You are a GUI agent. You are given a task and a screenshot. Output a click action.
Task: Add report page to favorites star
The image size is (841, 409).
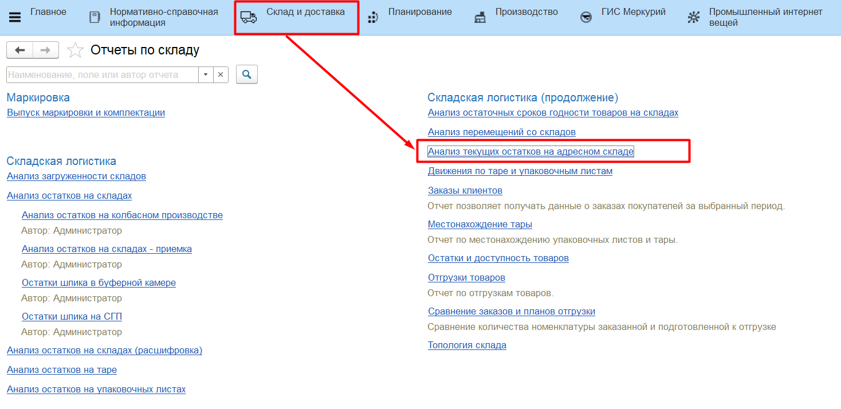pos(75,50)
